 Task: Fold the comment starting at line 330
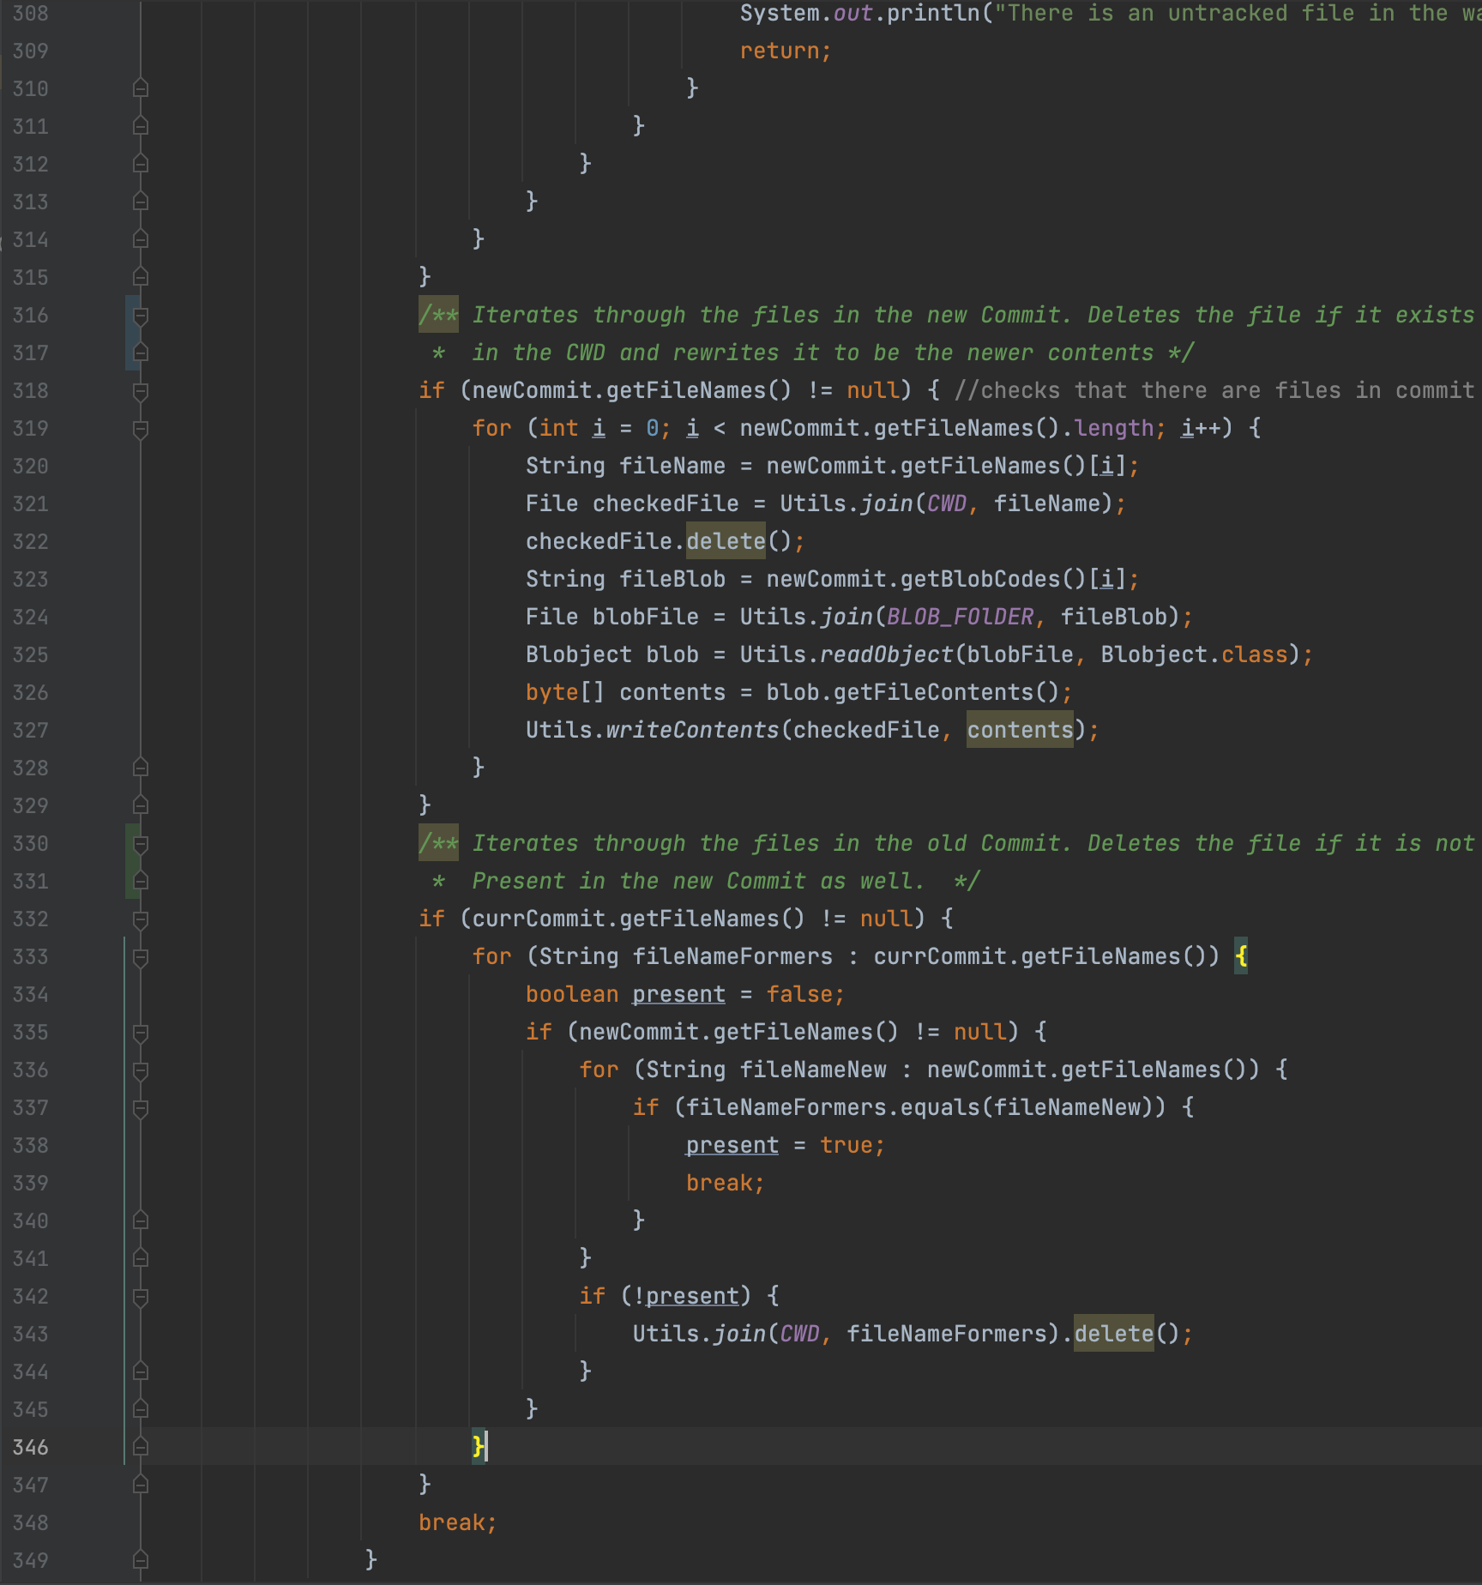pyautogui.click(x=141, y=844)
